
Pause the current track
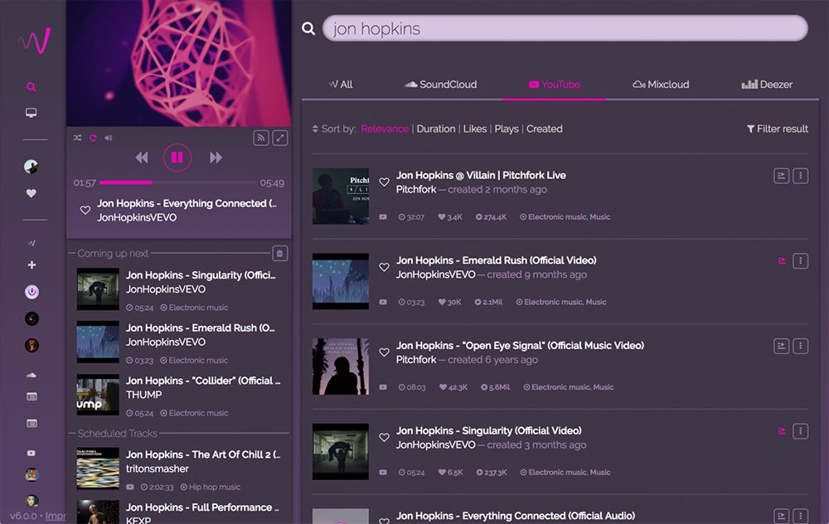[x=177, y=158]
